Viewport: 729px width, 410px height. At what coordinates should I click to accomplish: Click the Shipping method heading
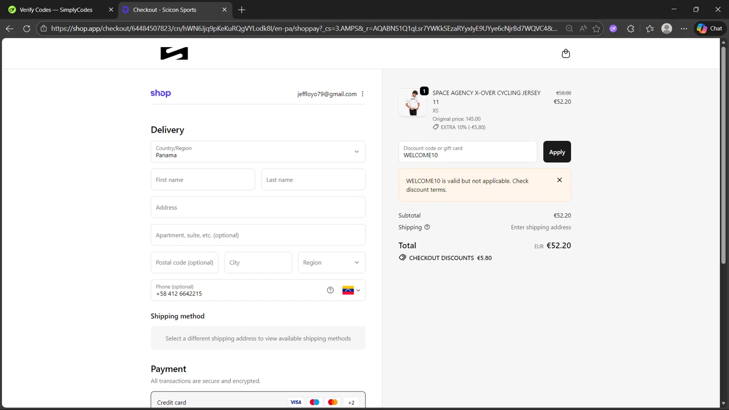[x=177, y=316]
